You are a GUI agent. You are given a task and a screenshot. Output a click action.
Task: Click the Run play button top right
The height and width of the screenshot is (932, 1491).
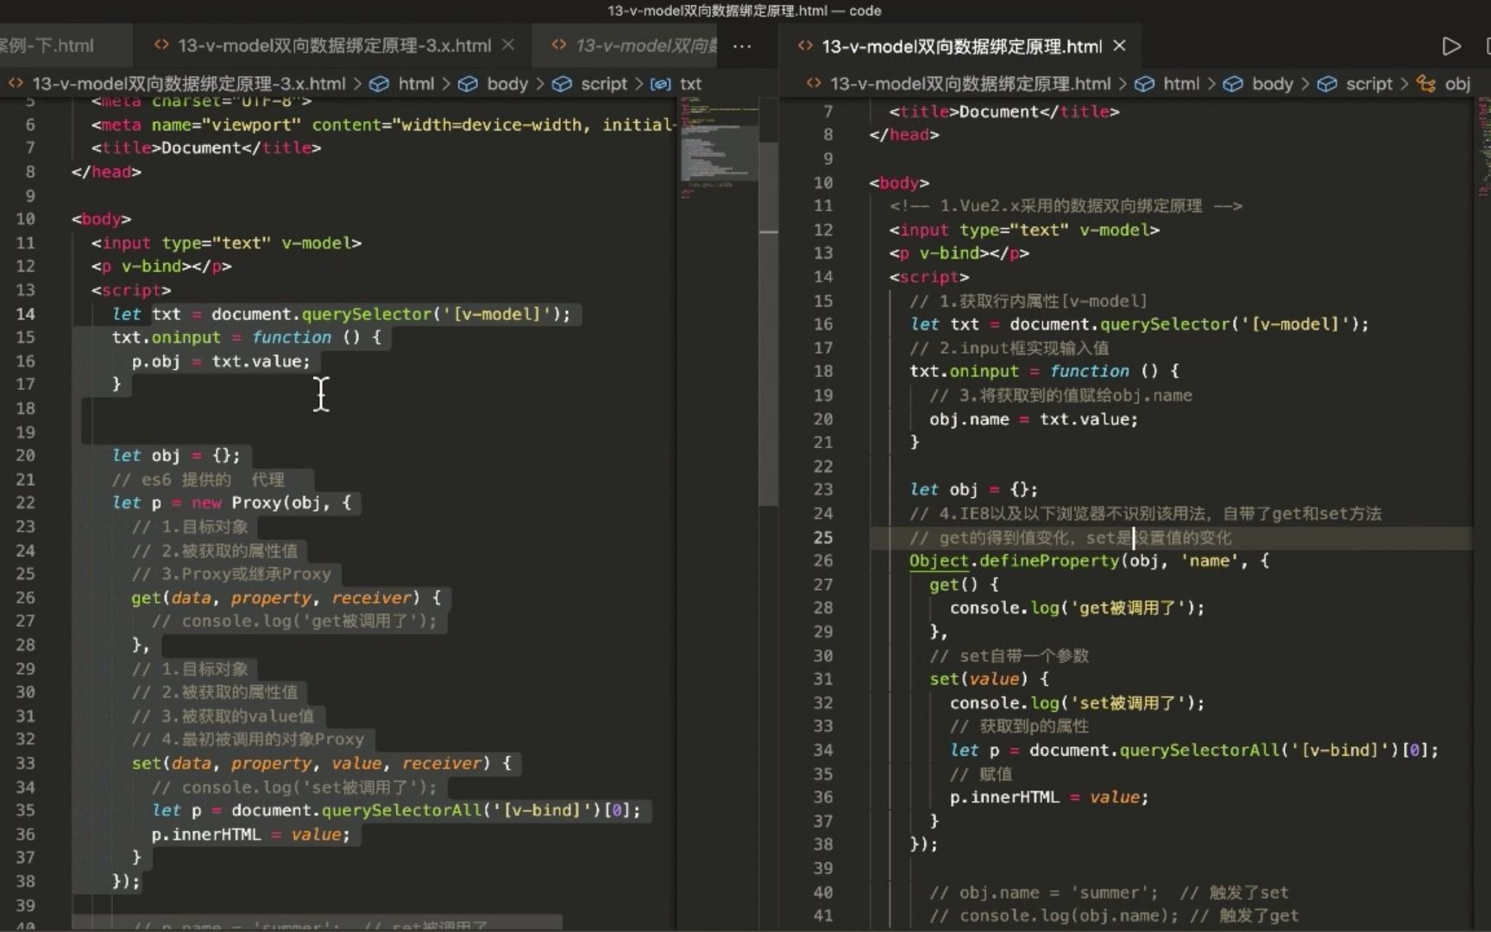pos(1451,46)
